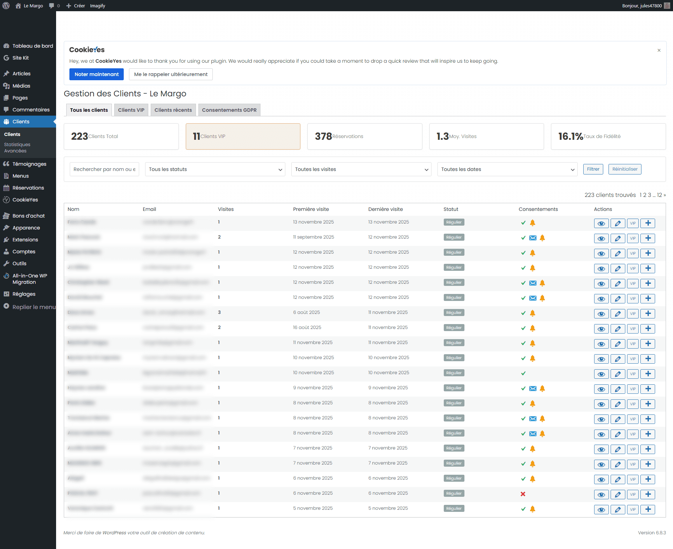Click the WordPress logo in the admin bar
Viewport: 673px width, 549px height.
pos(6,6)
